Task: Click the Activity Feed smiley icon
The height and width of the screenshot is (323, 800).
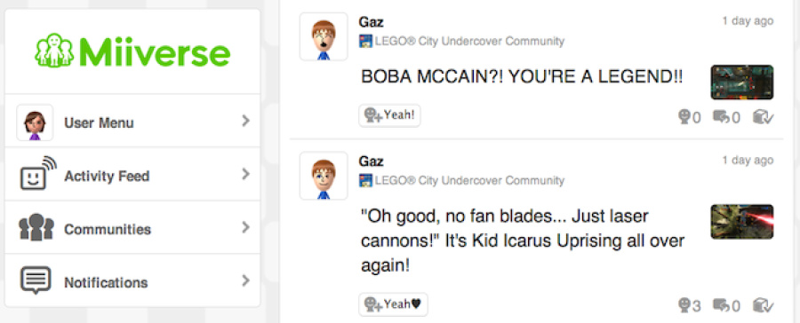Action: (x=38, y=173)
